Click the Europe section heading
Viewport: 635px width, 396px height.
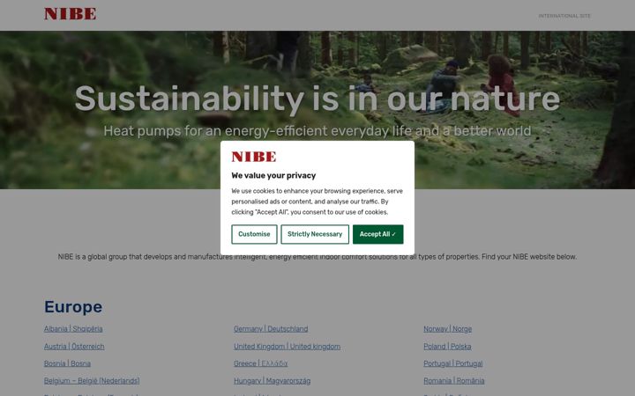pos(73,307)
